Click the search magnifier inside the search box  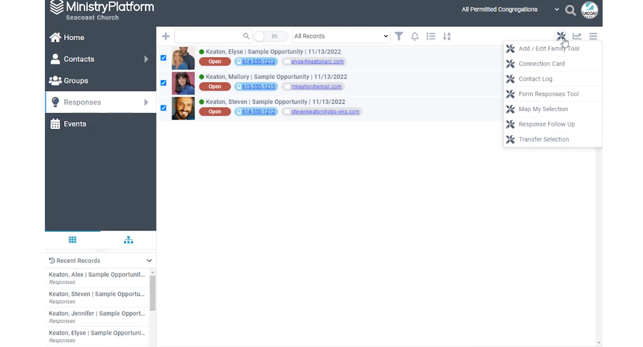coord(246,36)
